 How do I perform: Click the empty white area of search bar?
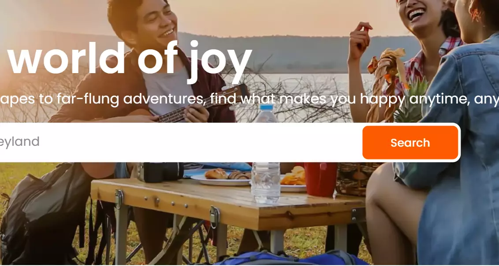201,142
